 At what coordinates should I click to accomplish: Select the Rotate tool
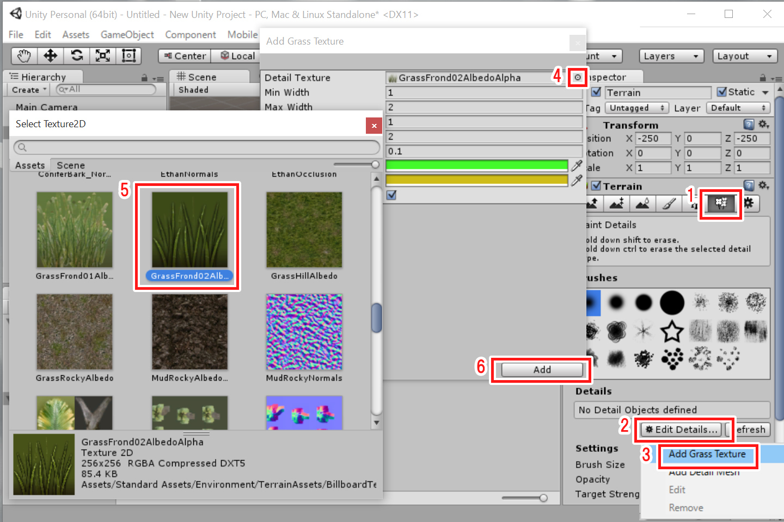[77, 55]
